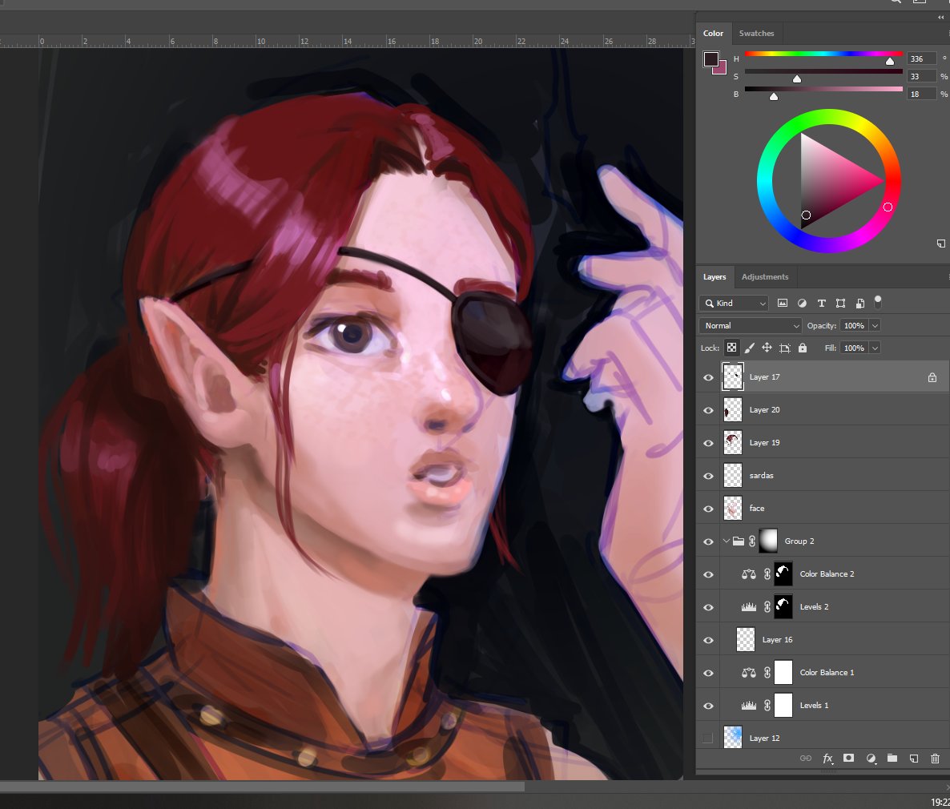Hide Layer 19 visibility eye

pyautogui.click(x=707, y=443)
